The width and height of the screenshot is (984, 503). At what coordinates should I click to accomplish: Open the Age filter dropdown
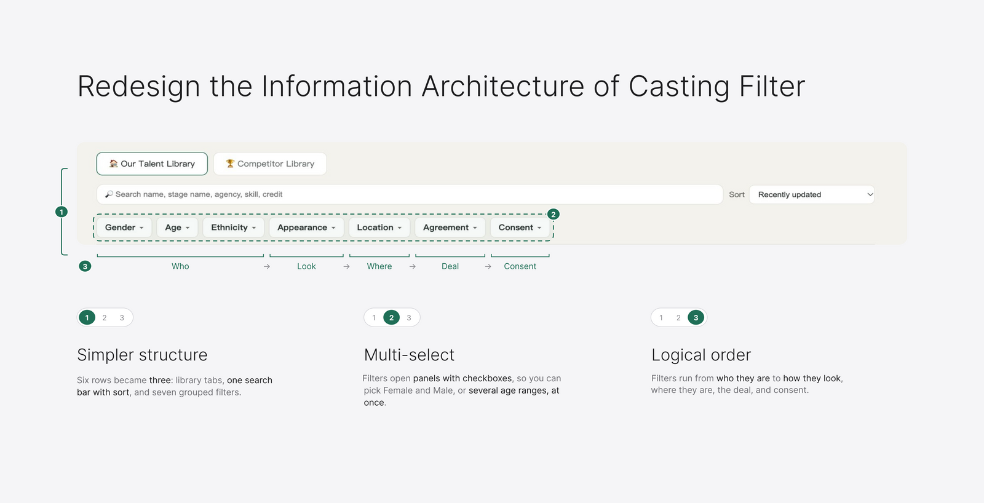(x=177, y=228)
